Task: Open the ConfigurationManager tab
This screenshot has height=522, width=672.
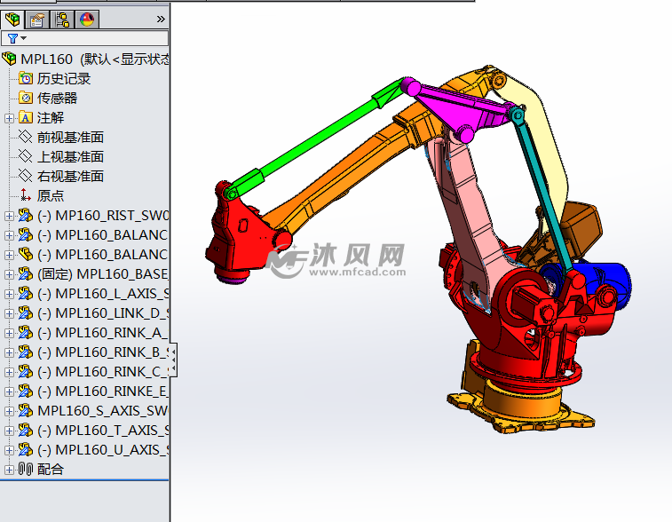Action: point(62,20)
